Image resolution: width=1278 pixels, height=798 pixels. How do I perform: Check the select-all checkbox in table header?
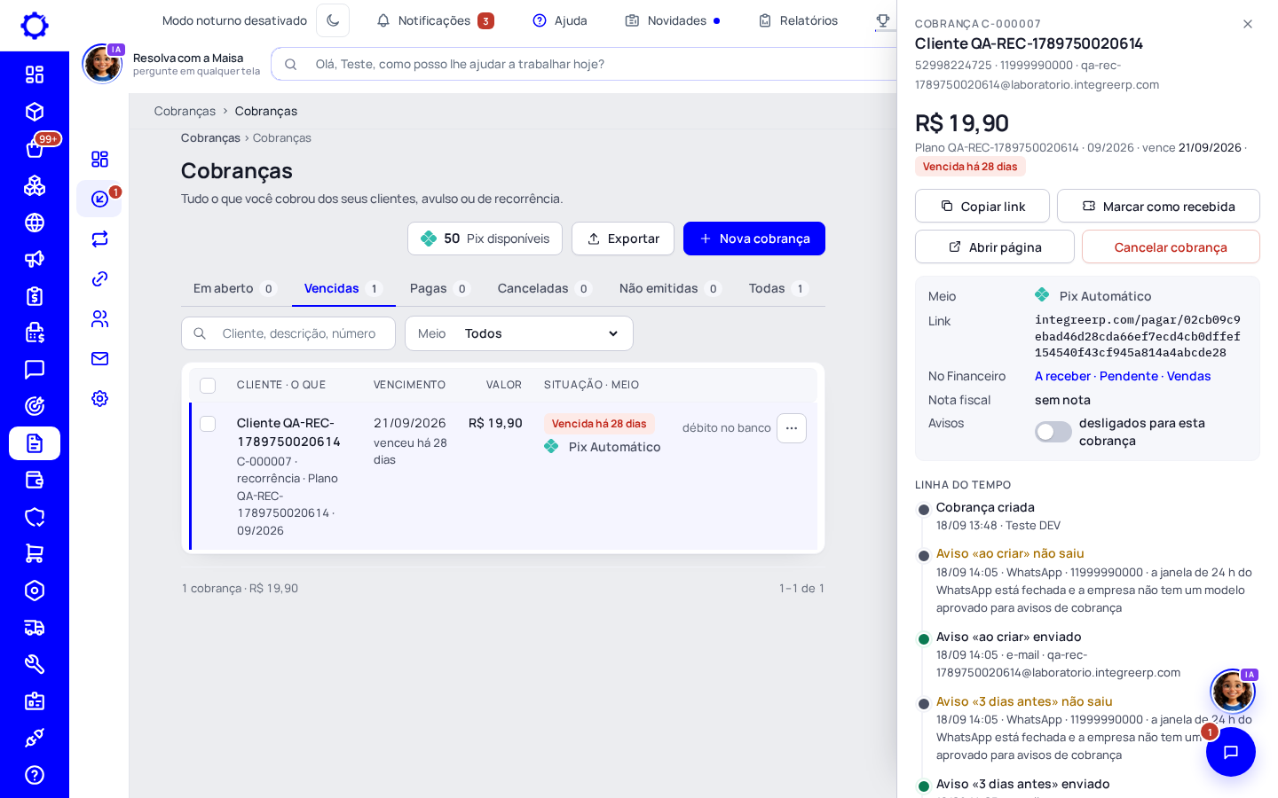point(208,385)
